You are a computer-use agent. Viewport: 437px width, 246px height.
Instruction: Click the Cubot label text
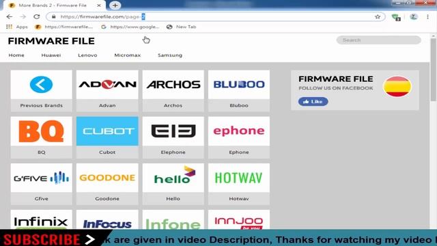pyautogui.click(x=107, y=152)
